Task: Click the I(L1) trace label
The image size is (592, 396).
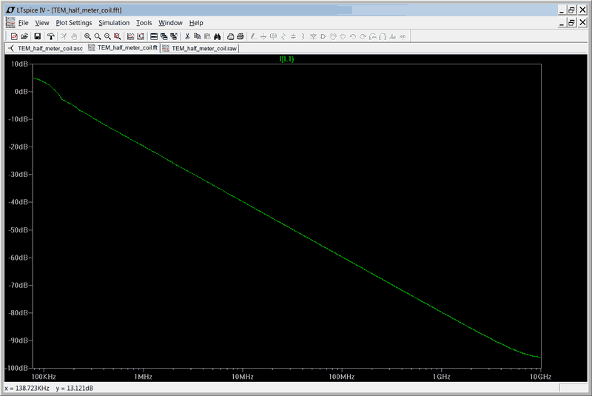Action: [x=286, y=59]
